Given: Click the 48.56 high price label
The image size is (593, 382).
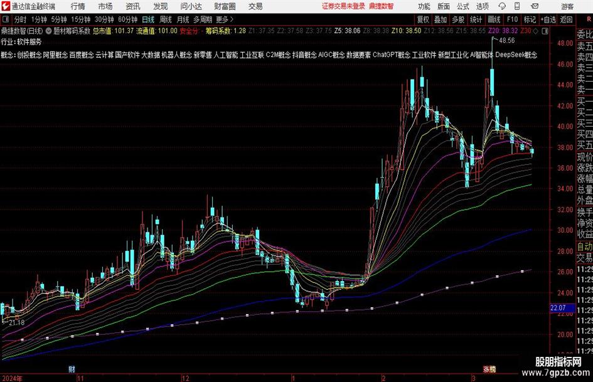Looking at the screenshot, I should (x=507, y=41).
